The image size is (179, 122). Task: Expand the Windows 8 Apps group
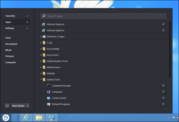pyautogui.click(x=41, y=37)
